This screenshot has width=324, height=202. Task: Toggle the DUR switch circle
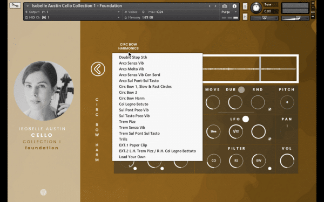(x=241, y=89)
